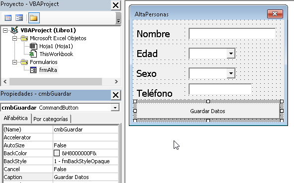
Task: Select the AutoSize property False value
Action: (86, 145)
